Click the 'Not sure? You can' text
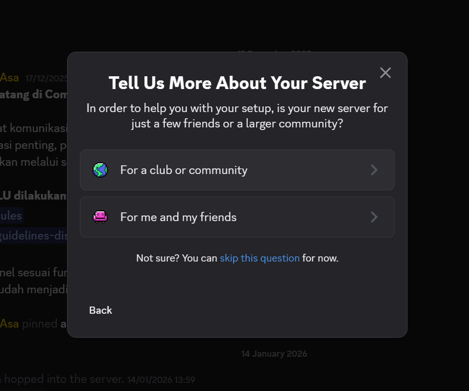Screen dimensions: 469x391 click(177, 258)
